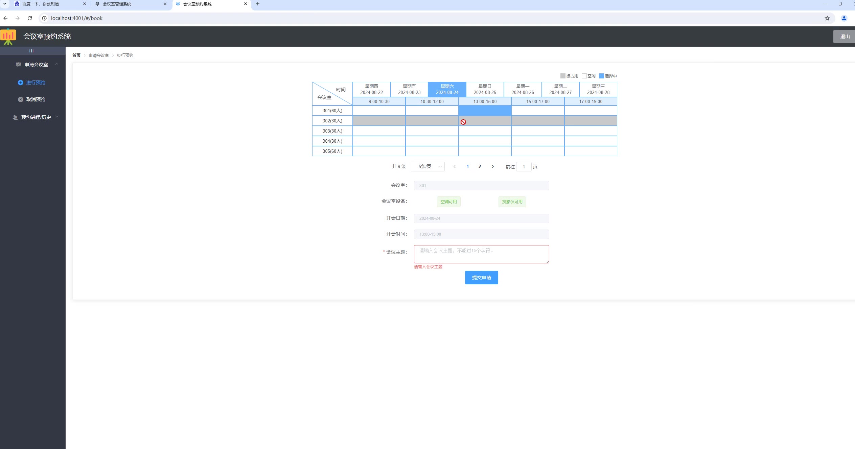Deselect room 301 slot at 13:00-15:00

[x=485, y=111]
